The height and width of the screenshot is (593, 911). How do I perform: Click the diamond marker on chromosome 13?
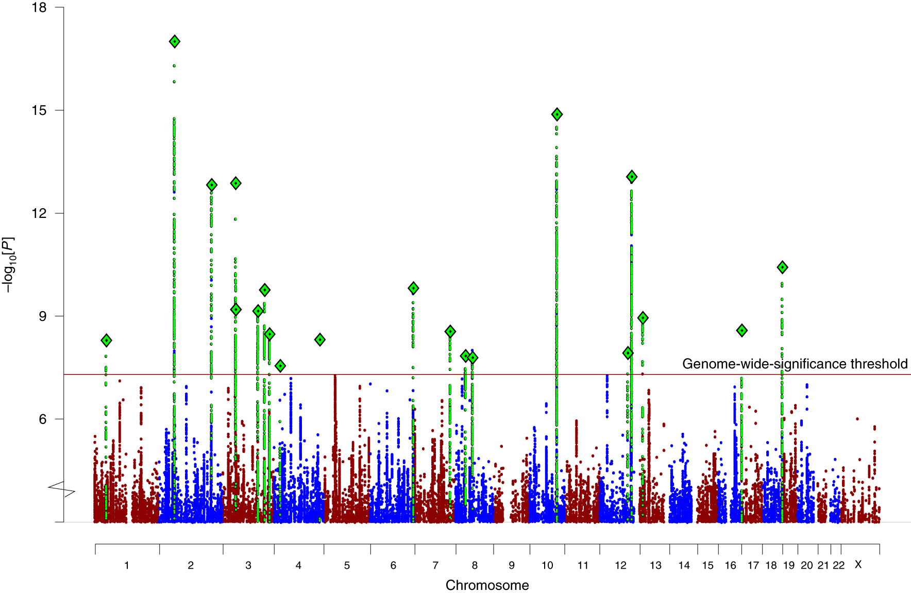pos(643,318)
